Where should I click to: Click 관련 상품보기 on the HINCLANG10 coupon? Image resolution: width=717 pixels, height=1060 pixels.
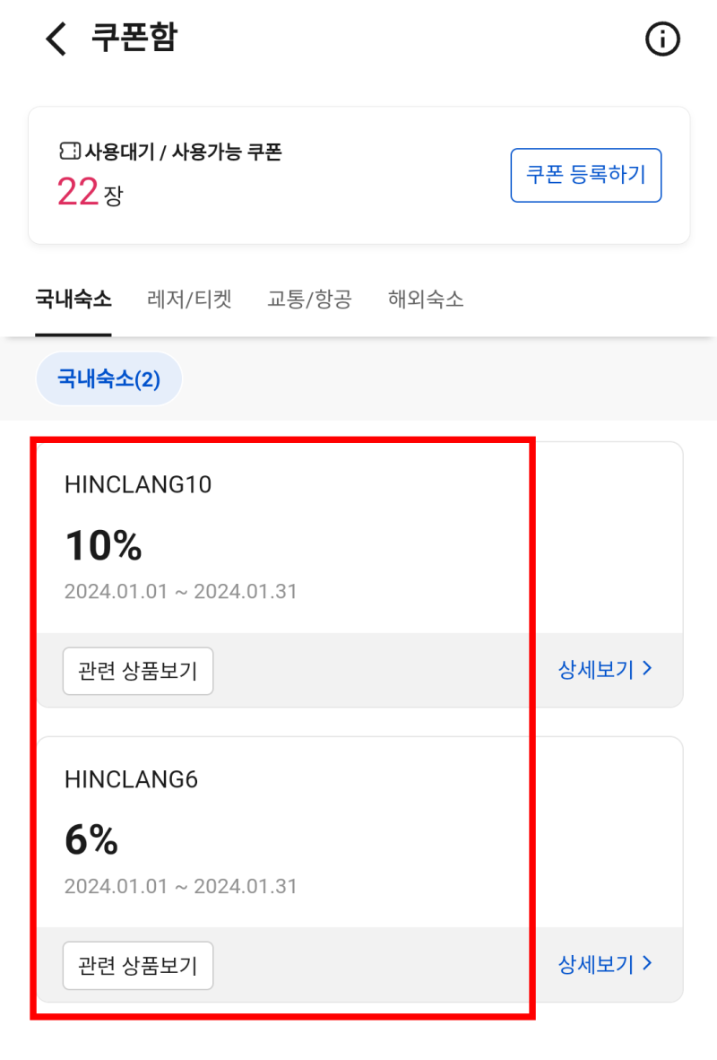pyautogui.click(x=138, y=671)
